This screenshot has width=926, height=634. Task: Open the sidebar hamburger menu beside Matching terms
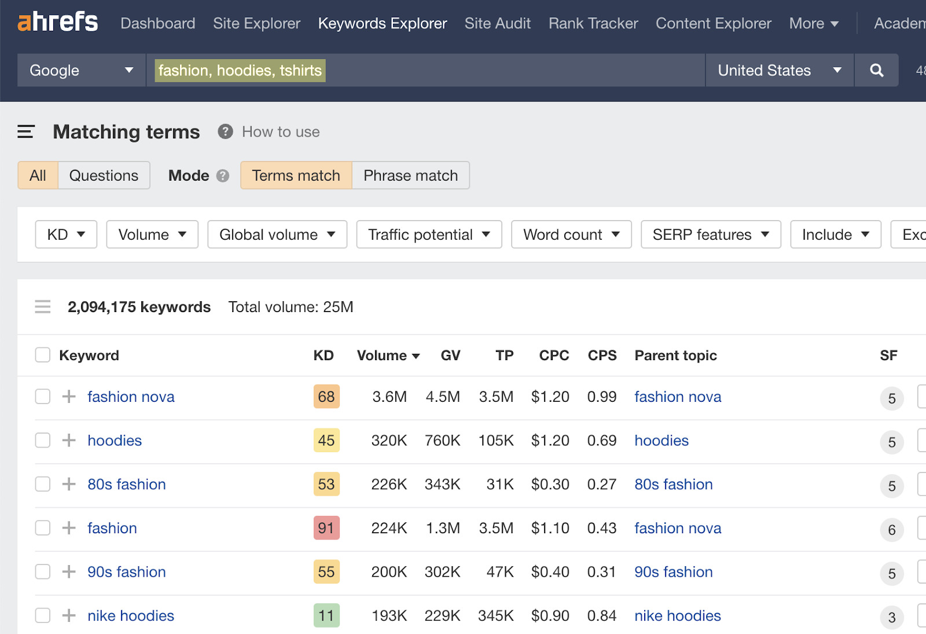tap(26, 132)
